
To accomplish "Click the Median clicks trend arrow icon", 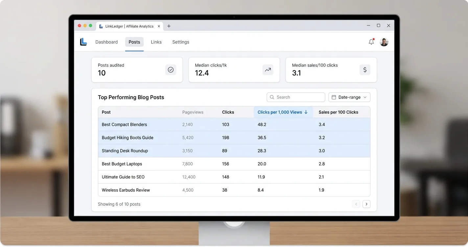I will [x=268, y=70].
